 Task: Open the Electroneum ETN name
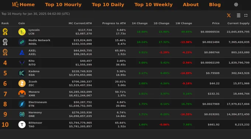38,104
